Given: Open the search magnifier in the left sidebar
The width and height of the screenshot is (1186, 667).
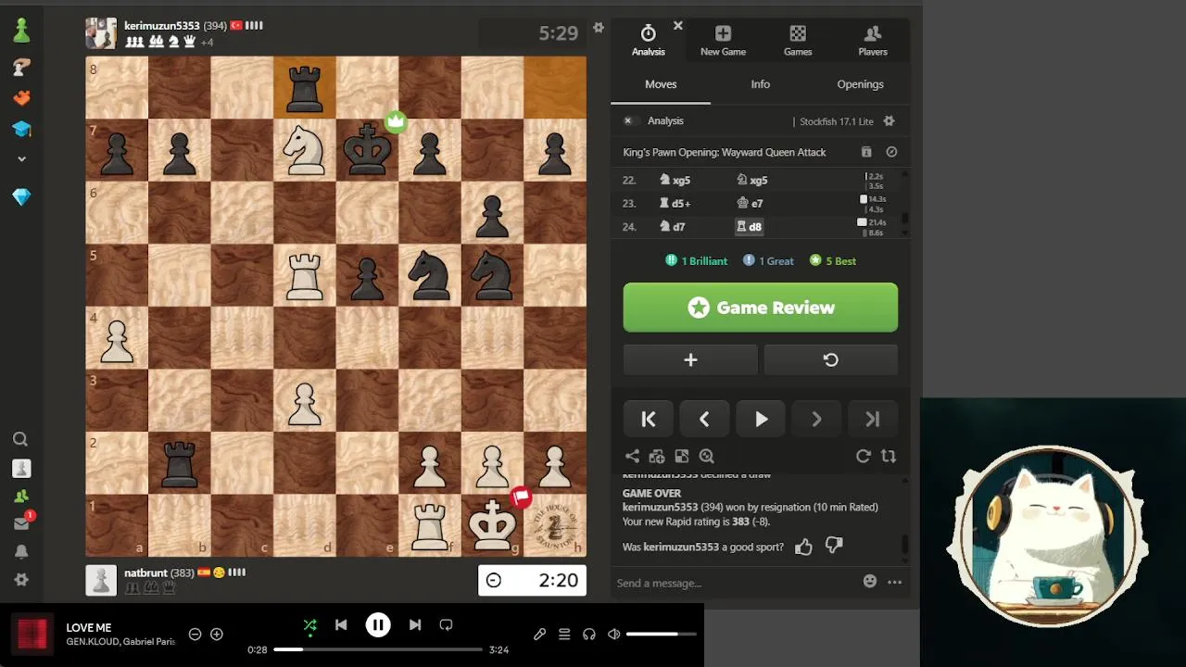Looking at the screenshot, I should [21, 439].
